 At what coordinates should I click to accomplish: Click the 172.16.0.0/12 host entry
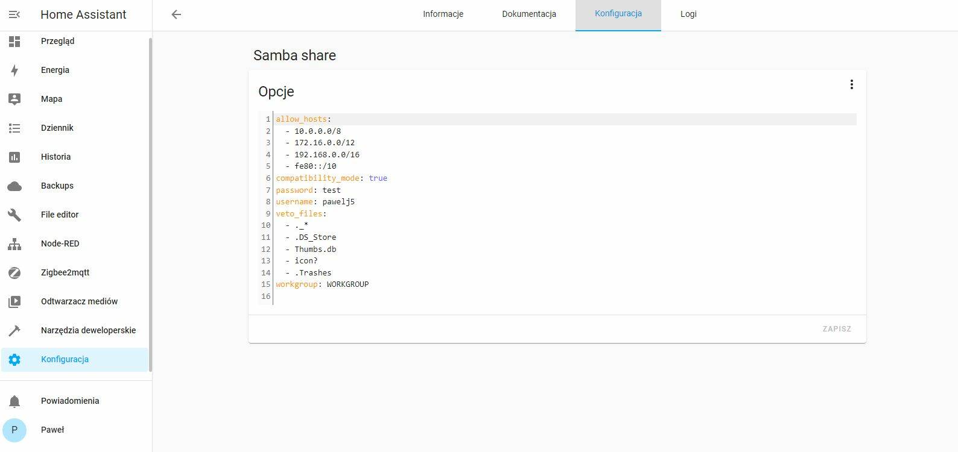tap(325, 143)
